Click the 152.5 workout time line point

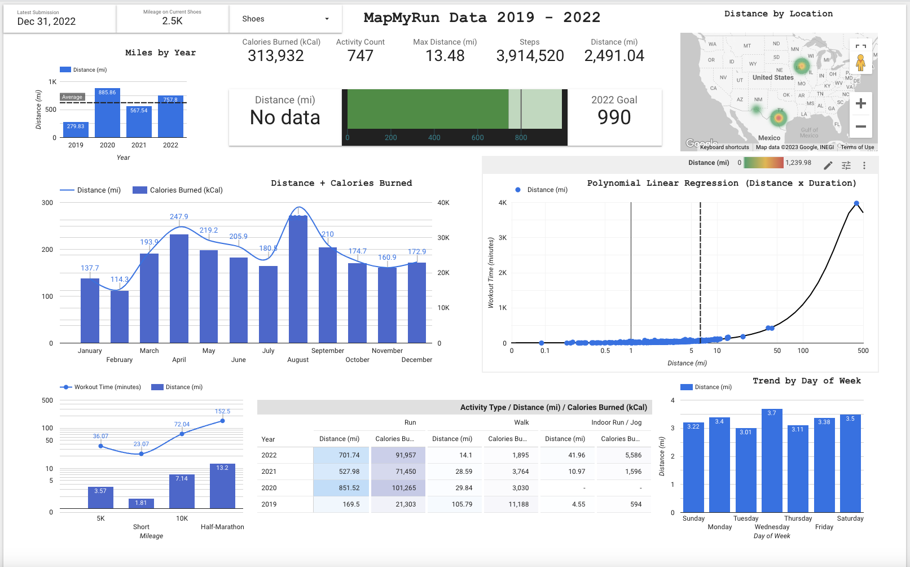click(222, 421)
